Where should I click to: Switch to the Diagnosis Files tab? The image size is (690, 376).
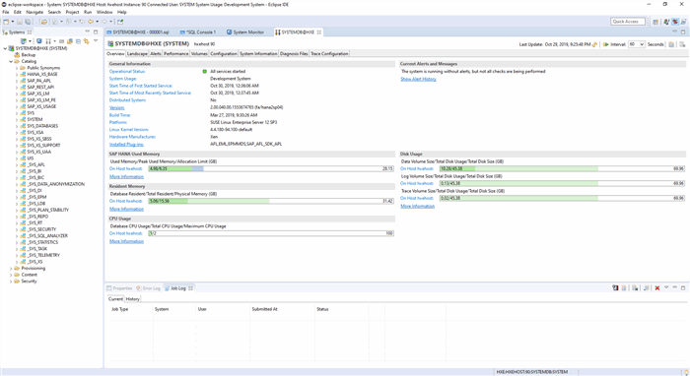[x=294, y=53]
